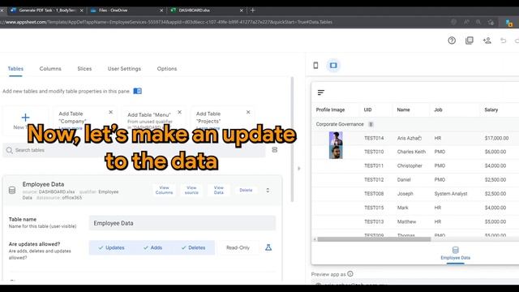This screenshot has height=292, width=519.
Task: Click the plus icon for New Table
Action: (25, 117)
